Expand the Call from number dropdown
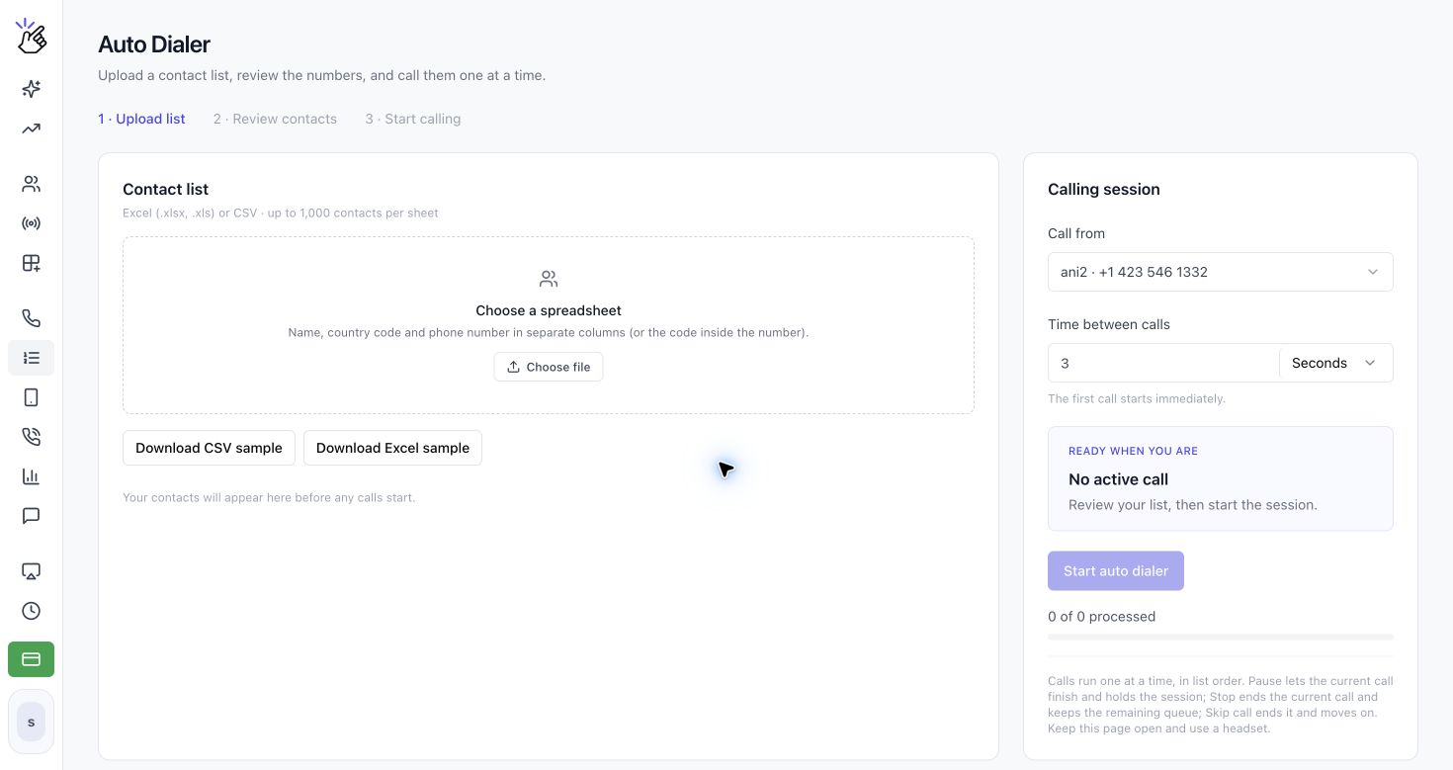The image size is (1453, 770). click(x=1220, y=272)
